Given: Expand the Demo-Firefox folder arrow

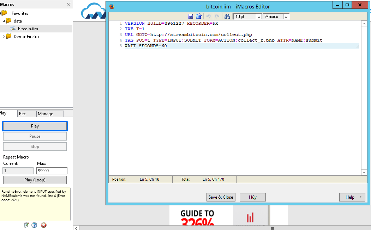Looking at the screenshot, I should pyautogui.click(x=3, y=36).
